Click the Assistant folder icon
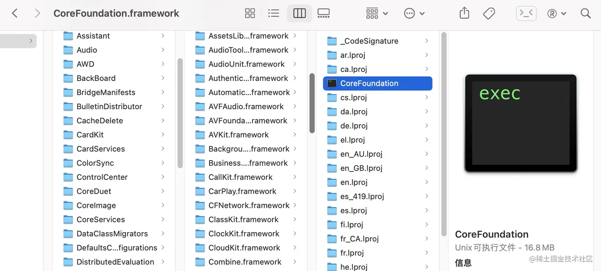This screenshot has width=601, height=271. click(x=68, y=36)
